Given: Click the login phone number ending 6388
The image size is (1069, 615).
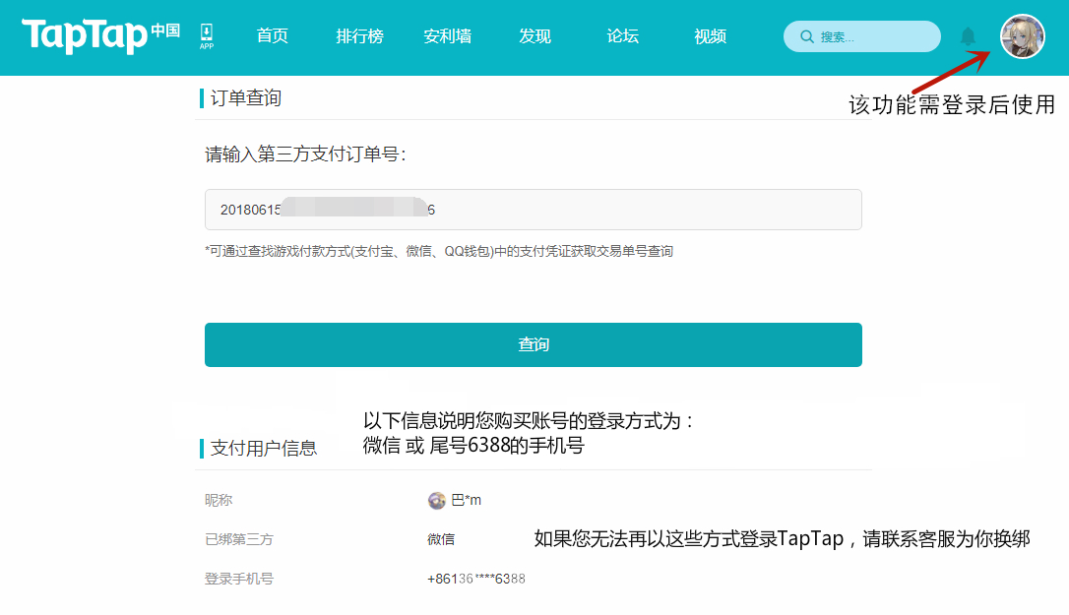Looking at the screenshot, I should pyautogui.click(x=475, y=579).
